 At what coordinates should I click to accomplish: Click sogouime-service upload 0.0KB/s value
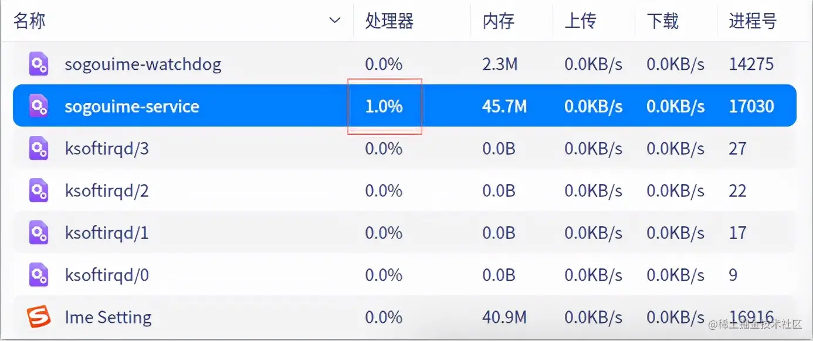[x=594, y=106]
